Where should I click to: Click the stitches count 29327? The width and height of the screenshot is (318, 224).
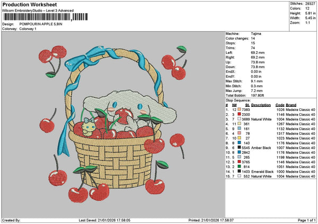click(x=310, y=4)
